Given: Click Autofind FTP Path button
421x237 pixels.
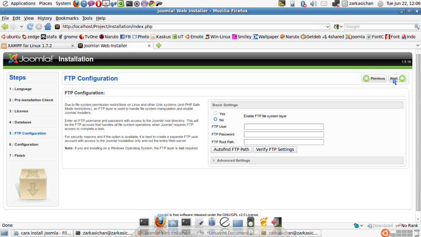Looking at the screenshot, I should click(x=231, y=150).
